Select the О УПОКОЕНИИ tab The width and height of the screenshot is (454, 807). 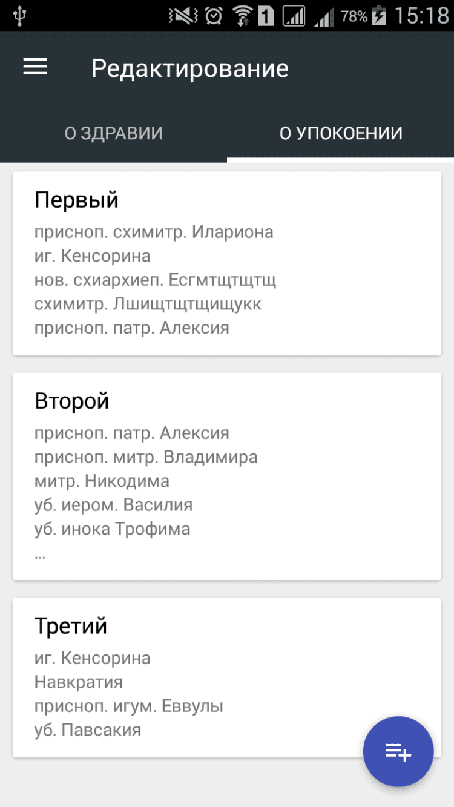coord(341,133)
